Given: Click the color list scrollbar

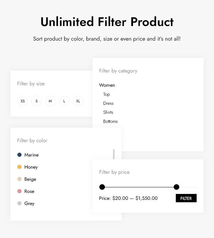Looking at the screenshot, I should point(114,154).
